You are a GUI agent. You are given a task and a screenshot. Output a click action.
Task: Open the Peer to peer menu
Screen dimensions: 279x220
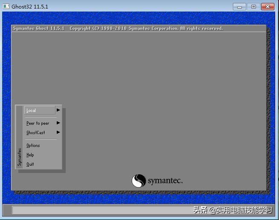(38, 123)
